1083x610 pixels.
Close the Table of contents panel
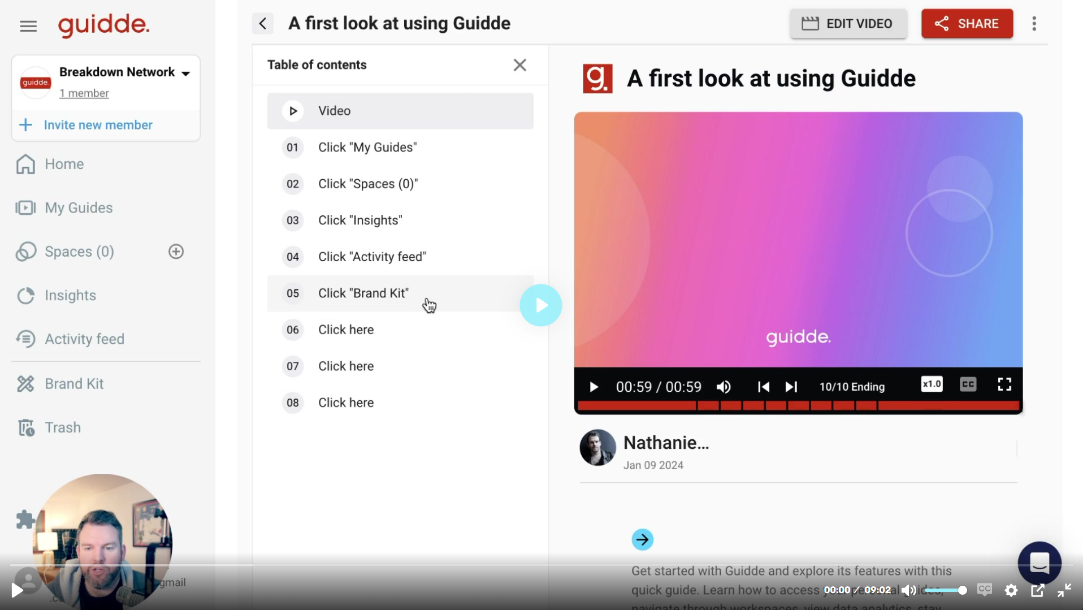519,65
